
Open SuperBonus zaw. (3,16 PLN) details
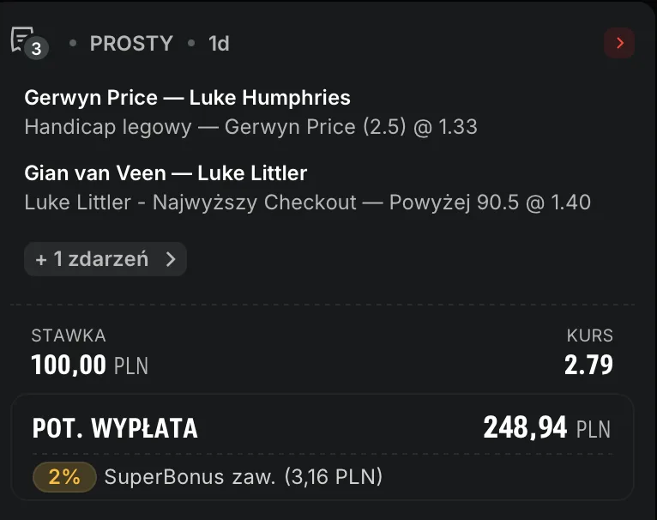coord(243,476)
